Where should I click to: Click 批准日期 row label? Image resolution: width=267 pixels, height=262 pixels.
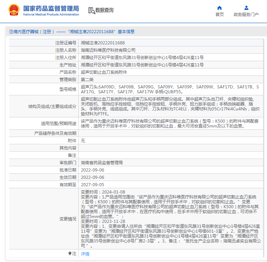click(68, 170)
